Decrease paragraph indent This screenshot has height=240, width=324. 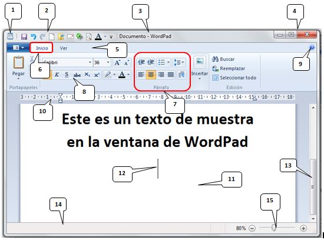[141, 63]
